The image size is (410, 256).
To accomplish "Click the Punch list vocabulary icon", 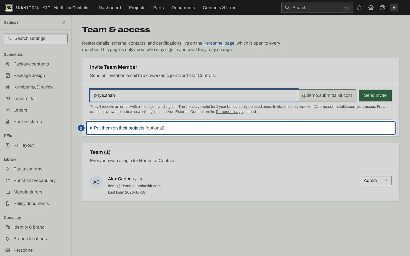I will coord(8,180).
